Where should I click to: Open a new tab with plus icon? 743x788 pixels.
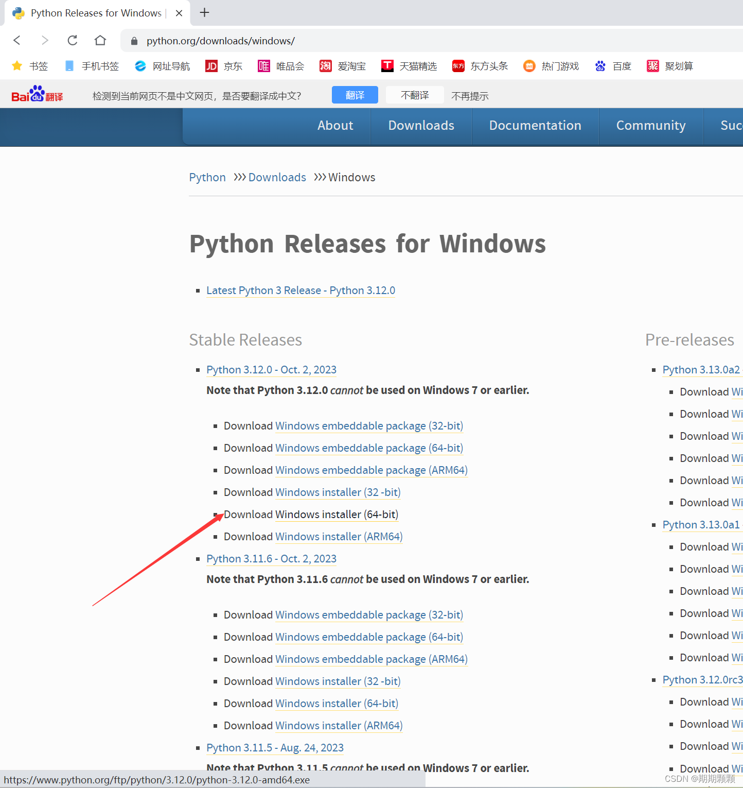[204, 12]
